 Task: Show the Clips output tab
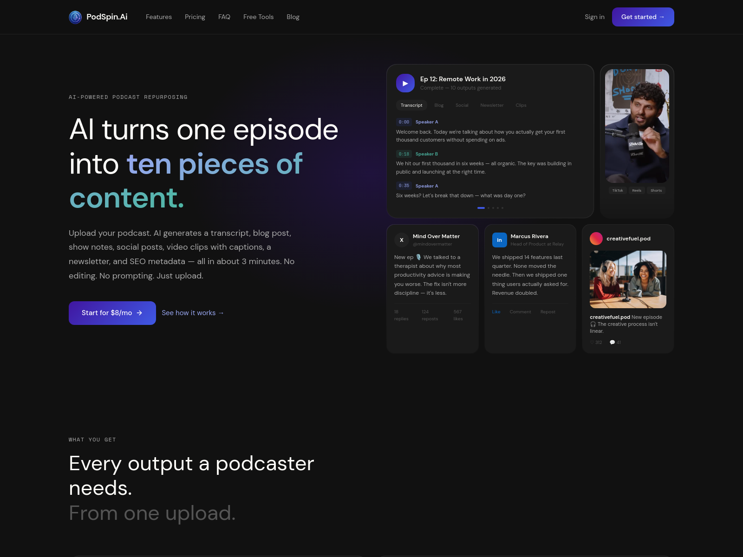[521, 105]
